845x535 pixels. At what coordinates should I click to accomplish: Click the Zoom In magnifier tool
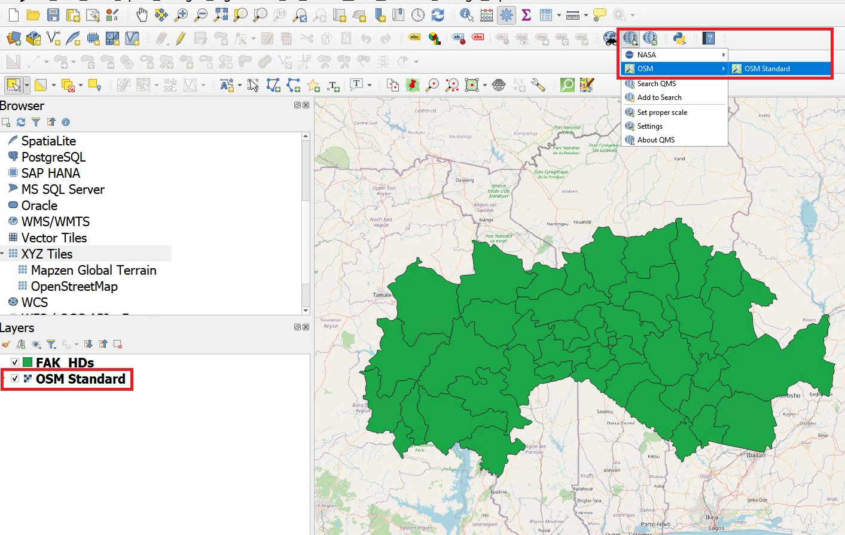point(181,14)
